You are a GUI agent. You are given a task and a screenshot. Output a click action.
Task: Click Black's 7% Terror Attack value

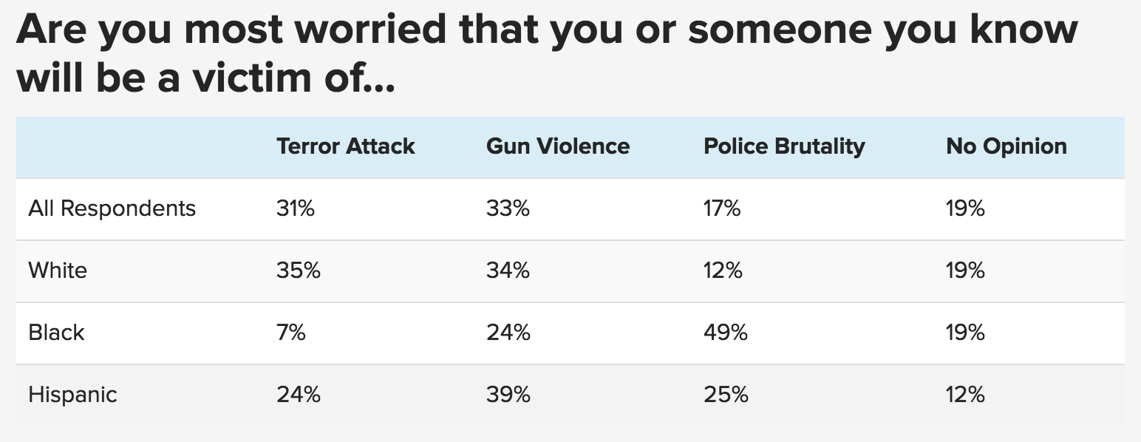click(291, 333)
